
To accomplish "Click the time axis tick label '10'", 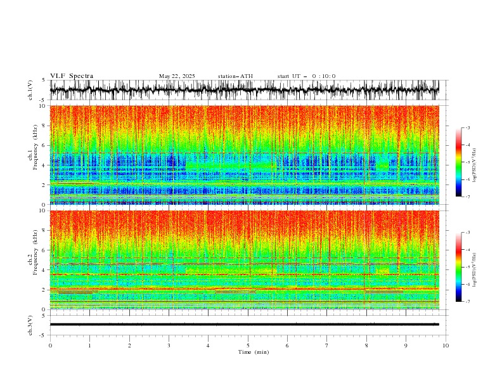I will [446, 346].
